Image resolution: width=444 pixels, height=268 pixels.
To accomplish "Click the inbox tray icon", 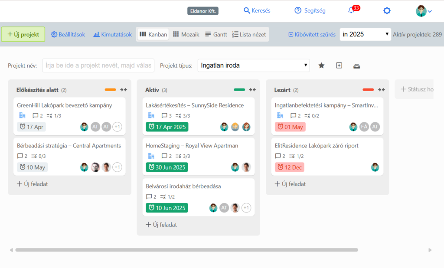I will (356, 66).
